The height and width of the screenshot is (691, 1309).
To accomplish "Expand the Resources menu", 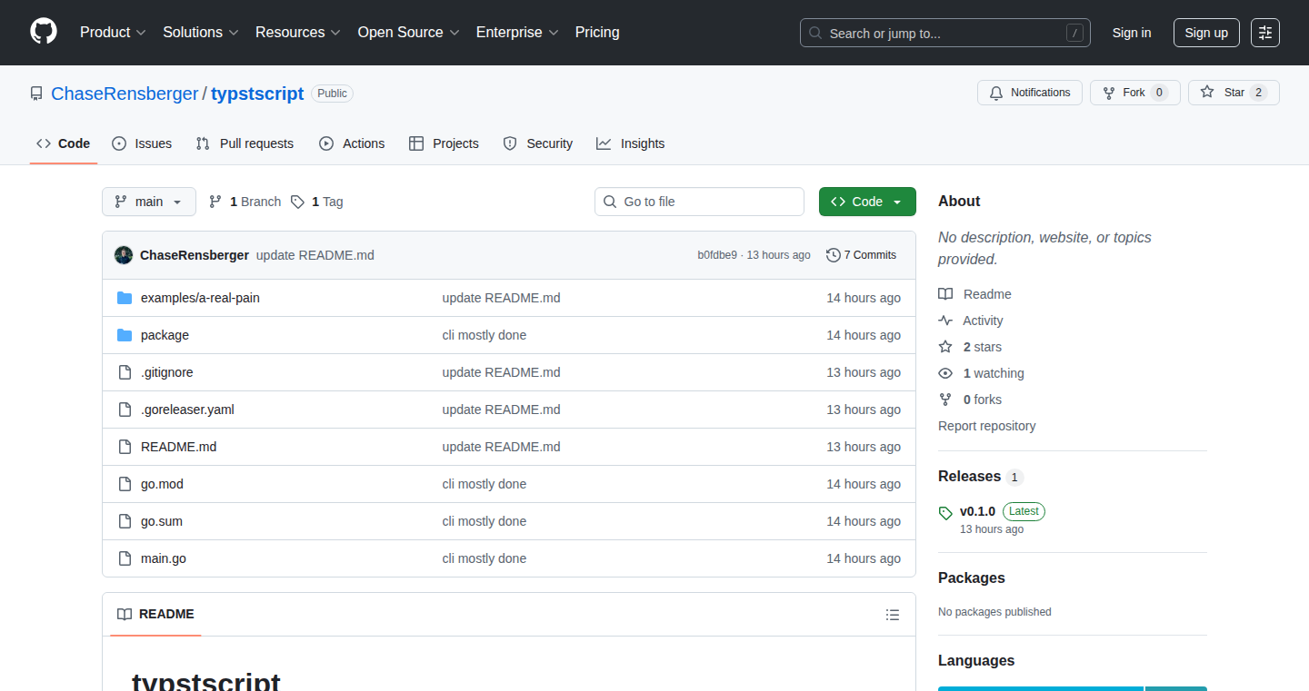I will tap(298, 33).
